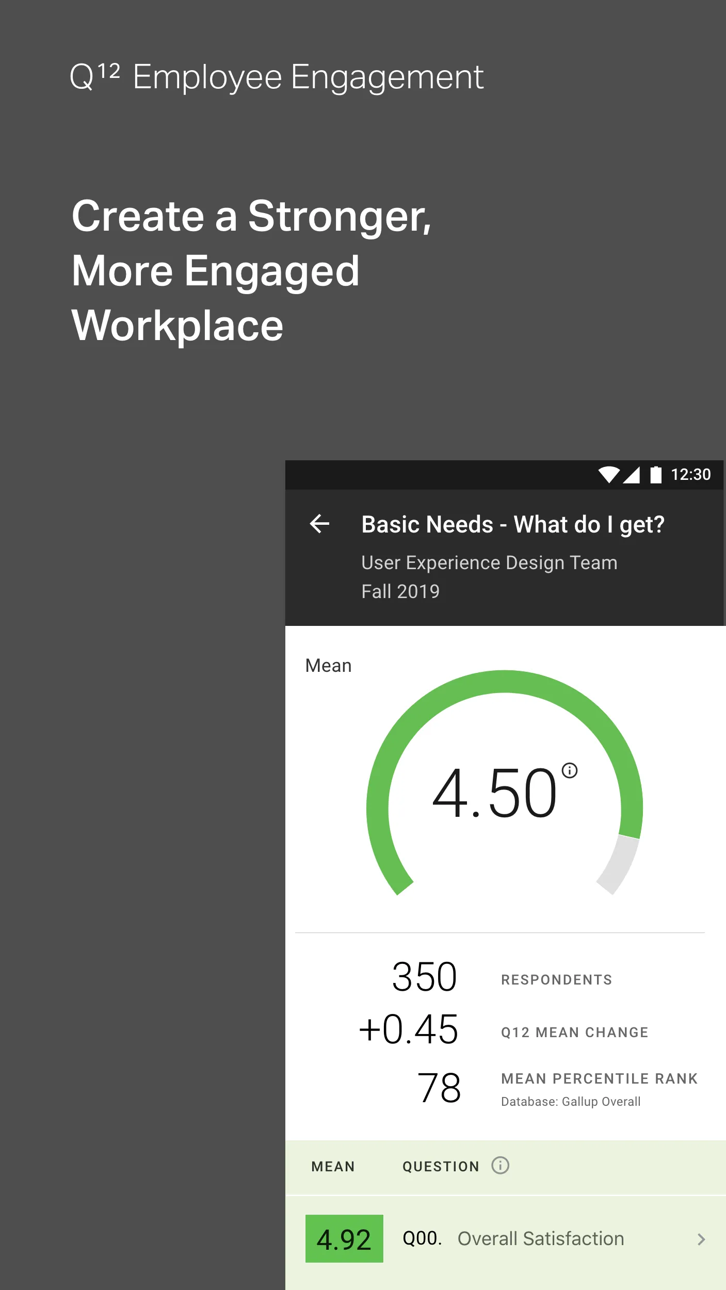Viewport: 726px width, 1290px height.
Task: Tap the 4.50 mean score value
Action: tap(494, 793)
